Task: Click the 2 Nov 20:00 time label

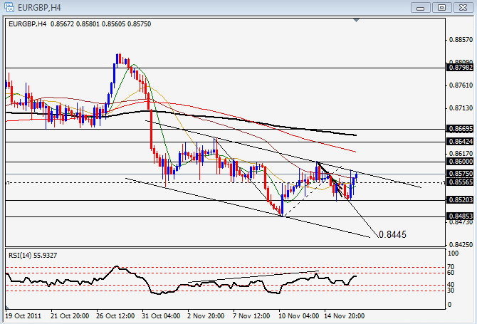Action: coord(206,316)
